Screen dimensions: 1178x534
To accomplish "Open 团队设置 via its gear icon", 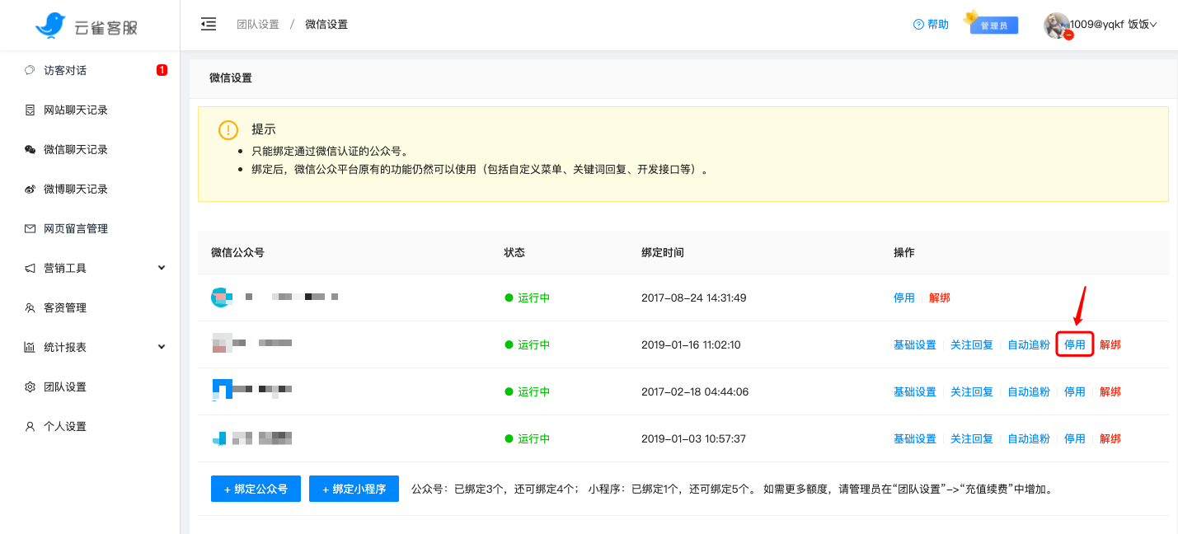I will 31,386.
